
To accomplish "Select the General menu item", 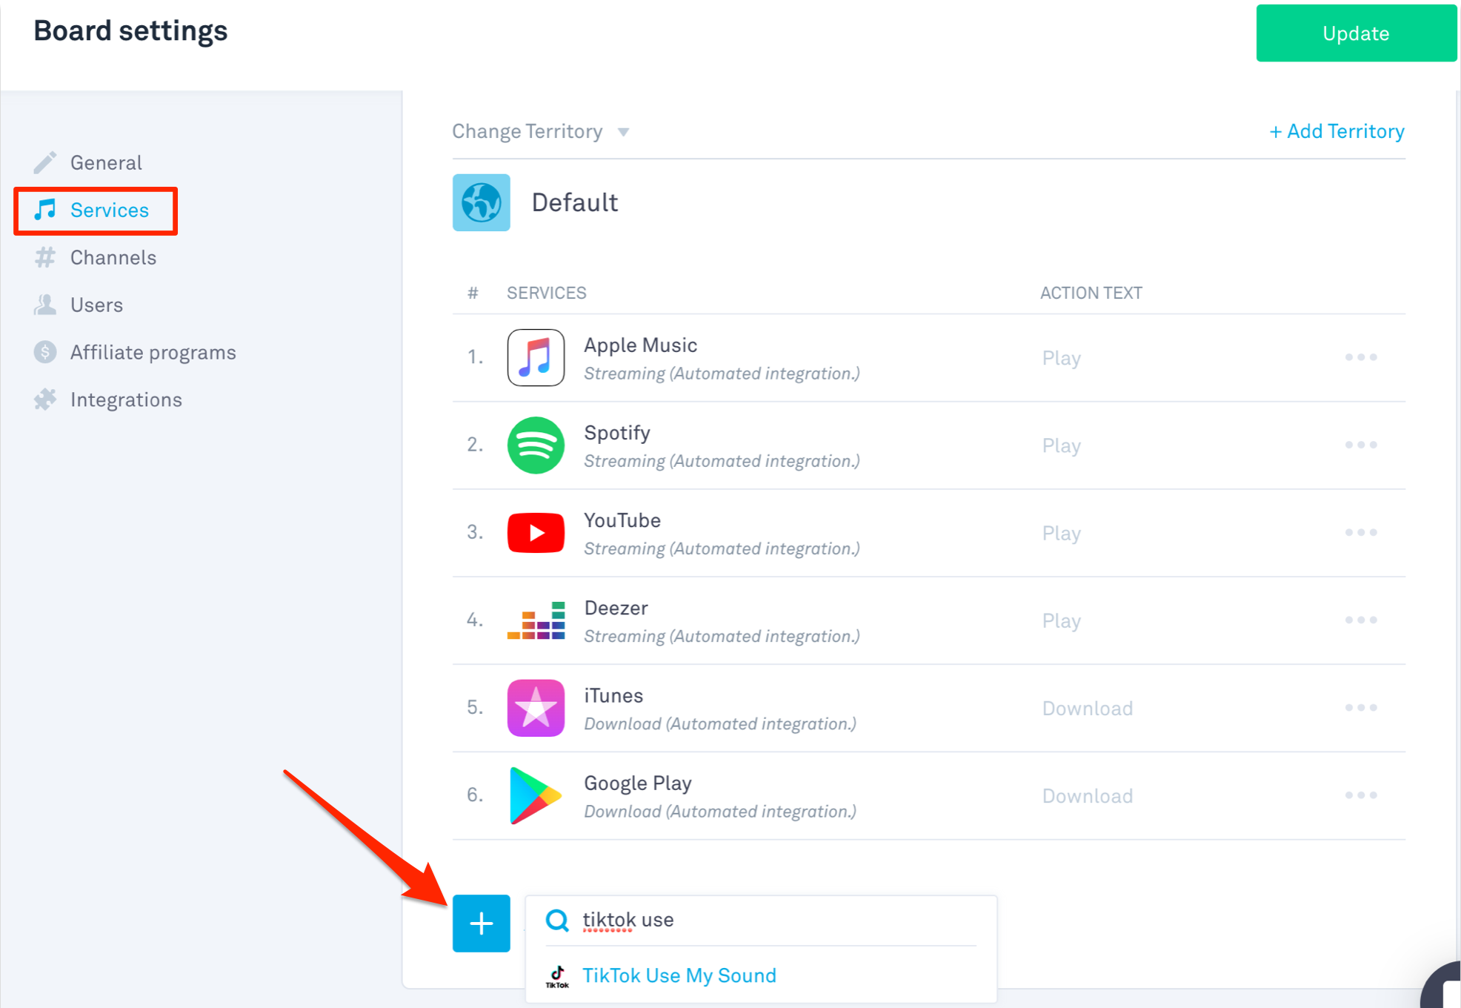I will tap(107, 163).
